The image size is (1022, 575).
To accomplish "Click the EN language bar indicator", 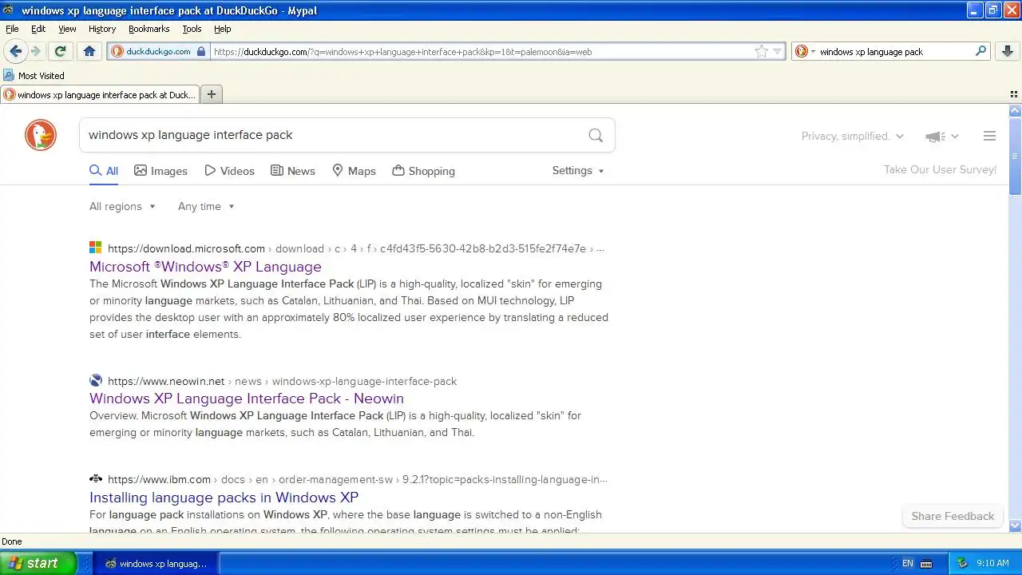I will [907, 563].
